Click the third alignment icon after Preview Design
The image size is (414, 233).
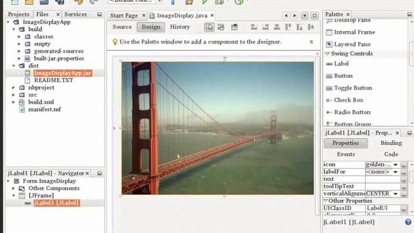(x=277, y=27)
